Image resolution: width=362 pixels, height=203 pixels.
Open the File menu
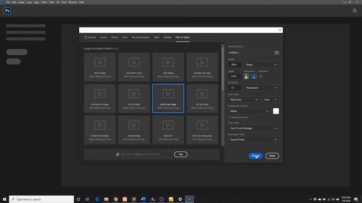(8, 2)
